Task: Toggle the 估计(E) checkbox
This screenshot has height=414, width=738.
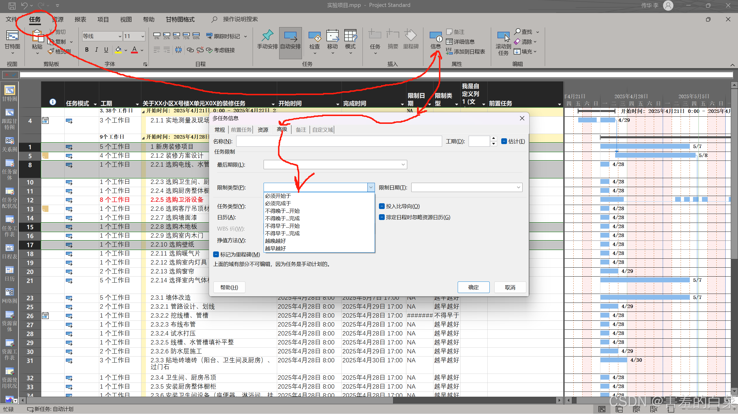Action: (504, 141)
